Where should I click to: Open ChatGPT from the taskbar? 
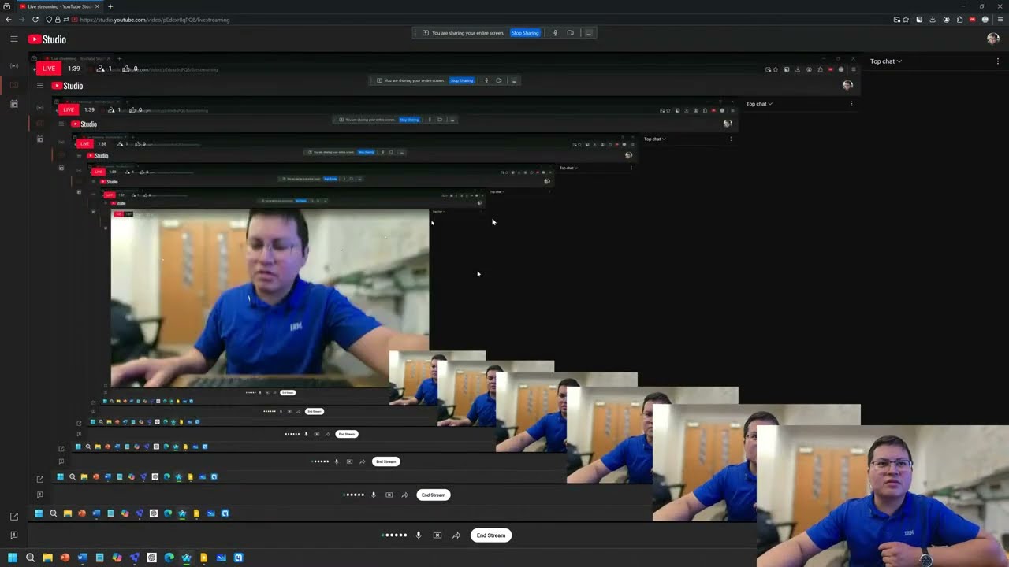click(x=151, y=558)
